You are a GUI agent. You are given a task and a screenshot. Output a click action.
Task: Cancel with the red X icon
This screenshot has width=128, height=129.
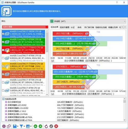[x=56, y=126]
